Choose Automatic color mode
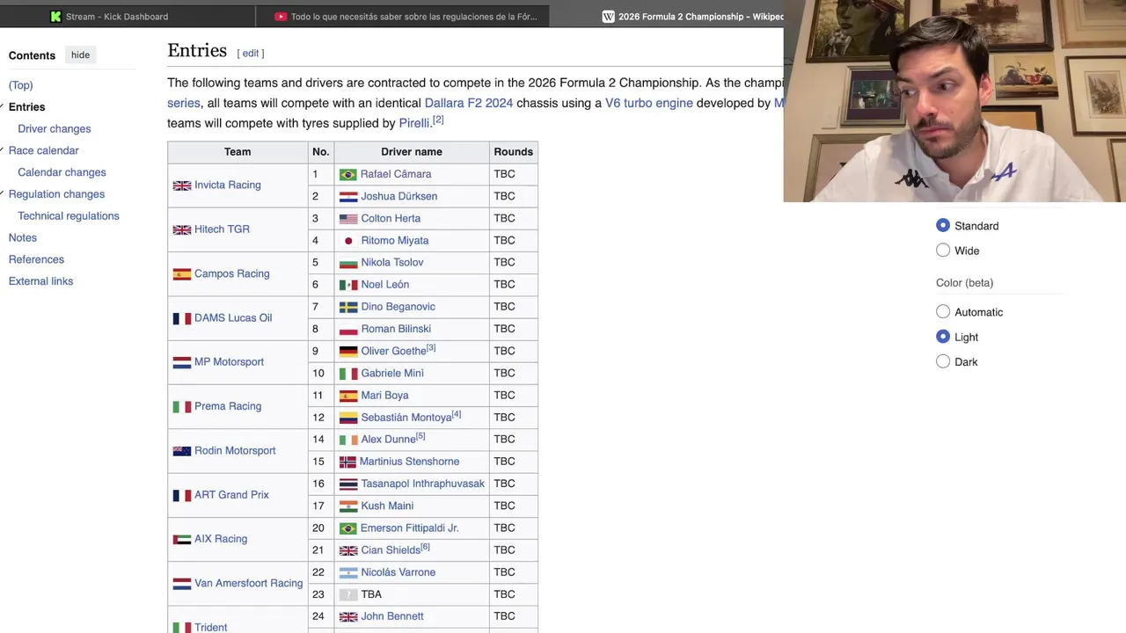 (943, 312)
